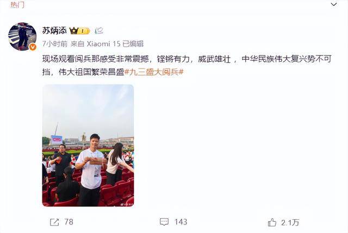Click the gold crown VIP badge
The height and width of the screenshot is (233, 348).
80,31
